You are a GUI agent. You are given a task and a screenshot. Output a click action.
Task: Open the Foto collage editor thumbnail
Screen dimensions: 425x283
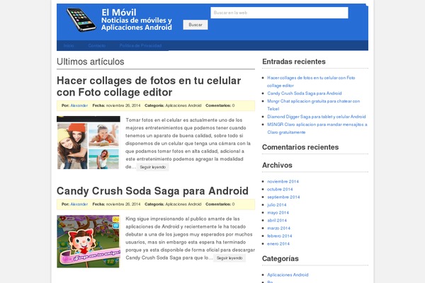pos(89,143)
